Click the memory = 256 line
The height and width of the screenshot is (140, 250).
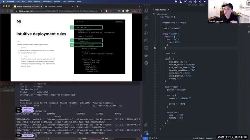pos(176,118)
